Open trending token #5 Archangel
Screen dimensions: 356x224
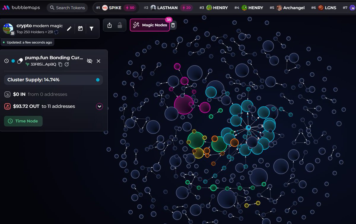coord(287,8)
